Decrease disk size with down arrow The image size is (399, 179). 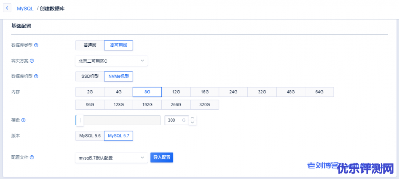(192, 123)
